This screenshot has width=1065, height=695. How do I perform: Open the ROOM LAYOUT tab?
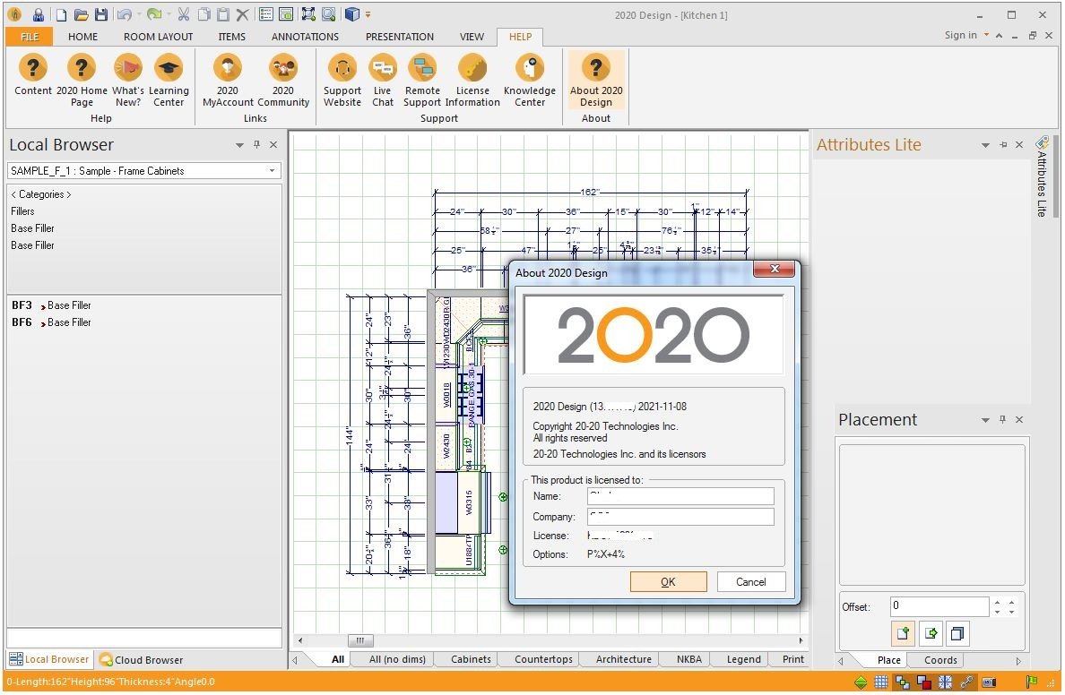(x=159, y=37)
